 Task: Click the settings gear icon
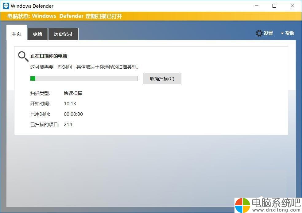click(259, 33)
